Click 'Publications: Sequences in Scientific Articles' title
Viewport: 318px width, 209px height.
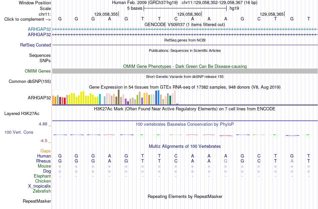185,50
